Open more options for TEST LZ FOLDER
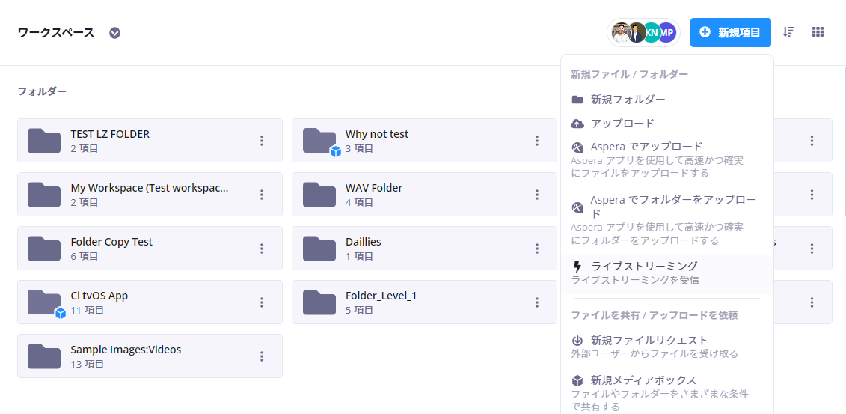Image resolution: width=846 pixels, height=414 pixels. [262, 141]
